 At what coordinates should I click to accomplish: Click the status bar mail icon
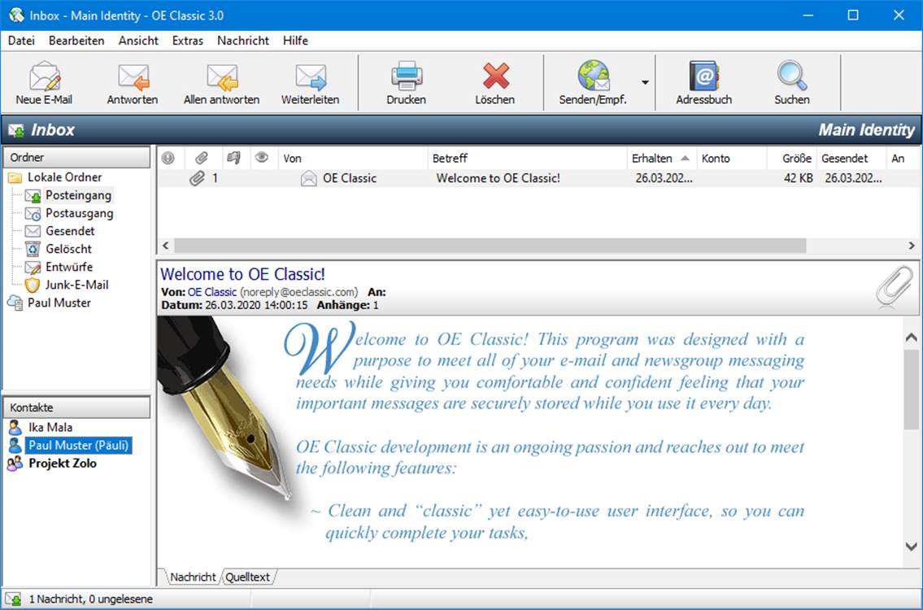click(x=13, y=599)
